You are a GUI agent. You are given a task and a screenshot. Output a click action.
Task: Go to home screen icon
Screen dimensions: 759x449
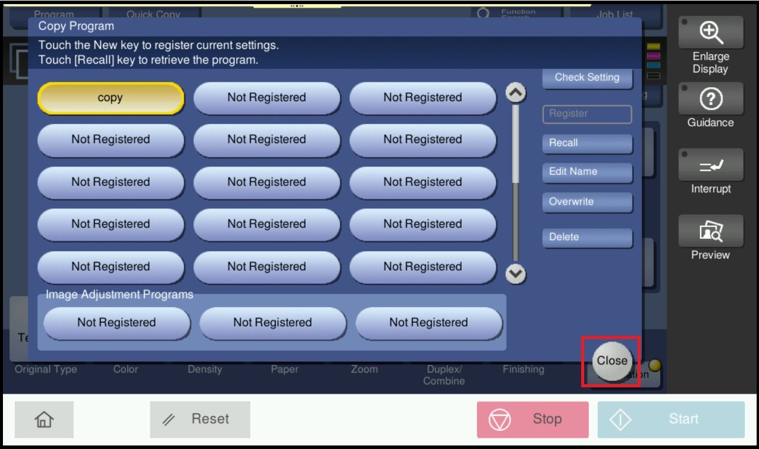pyautogui.click(x=44, y=420)
